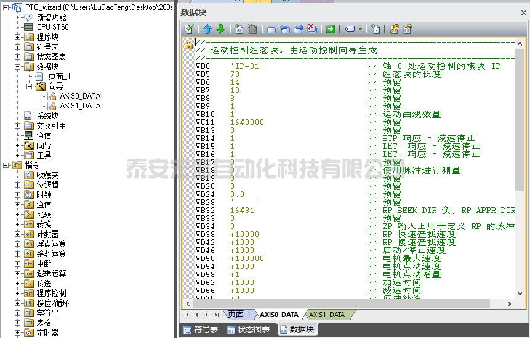Expand the 计数器 instruction folder

click(x=18, y=234)
